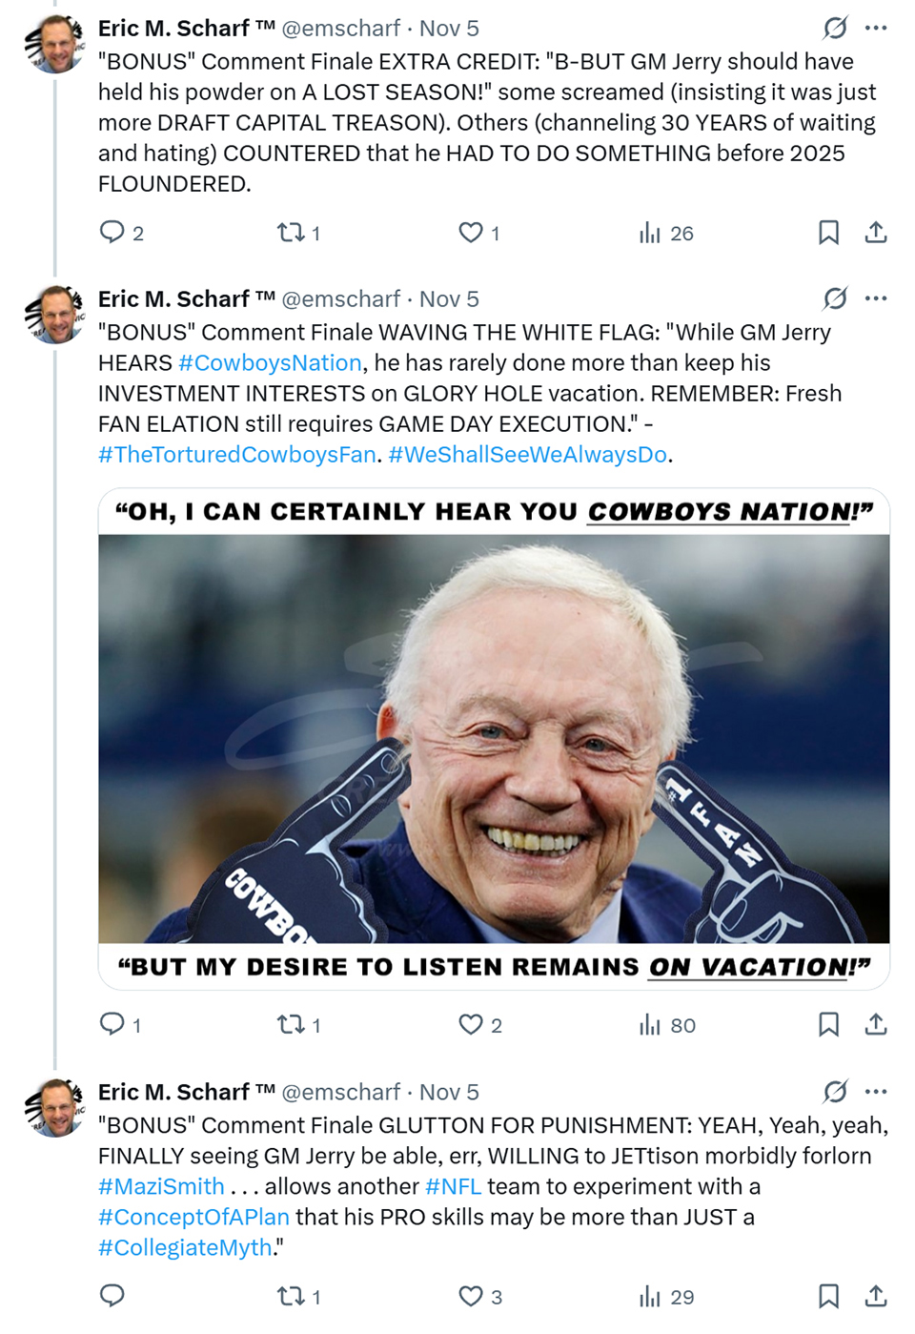Share the EXTRA CREDIT tweet
The width and height of the screenshot is (915, 1334).
[x=876, y=233]
